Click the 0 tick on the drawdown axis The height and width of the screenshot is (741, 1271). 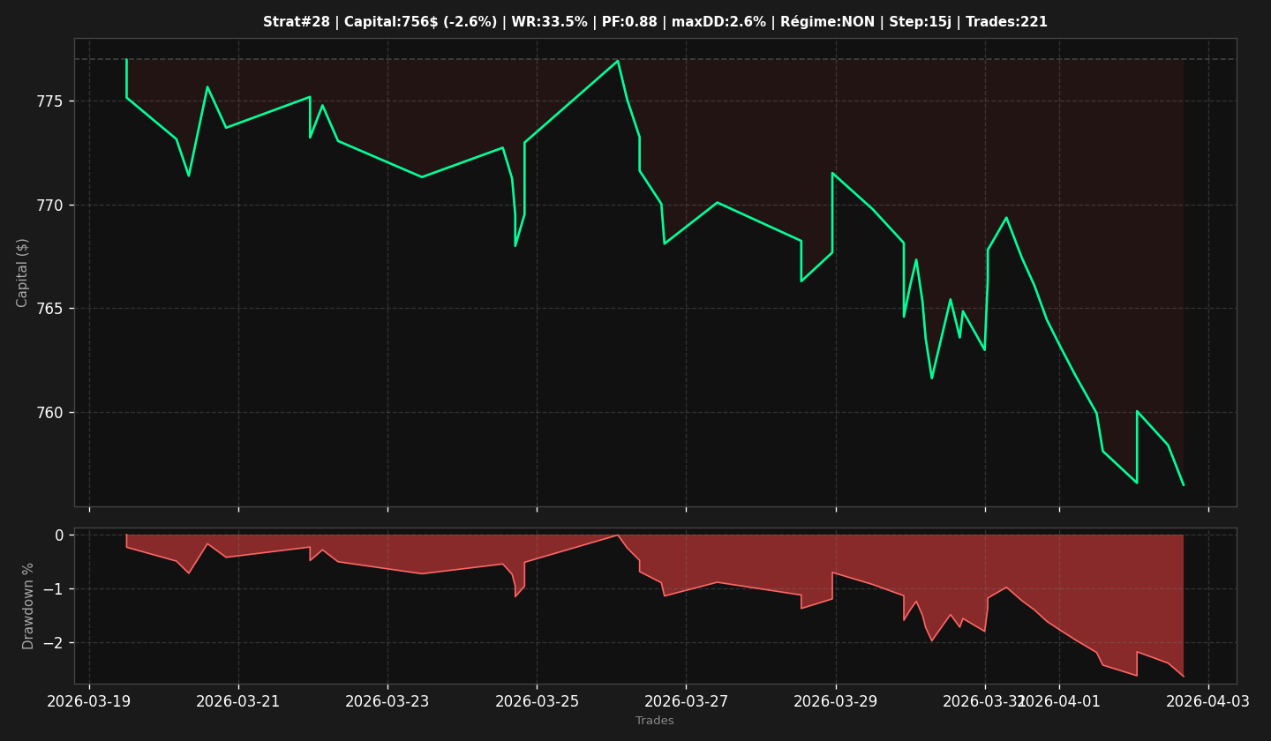click(59, 535)
